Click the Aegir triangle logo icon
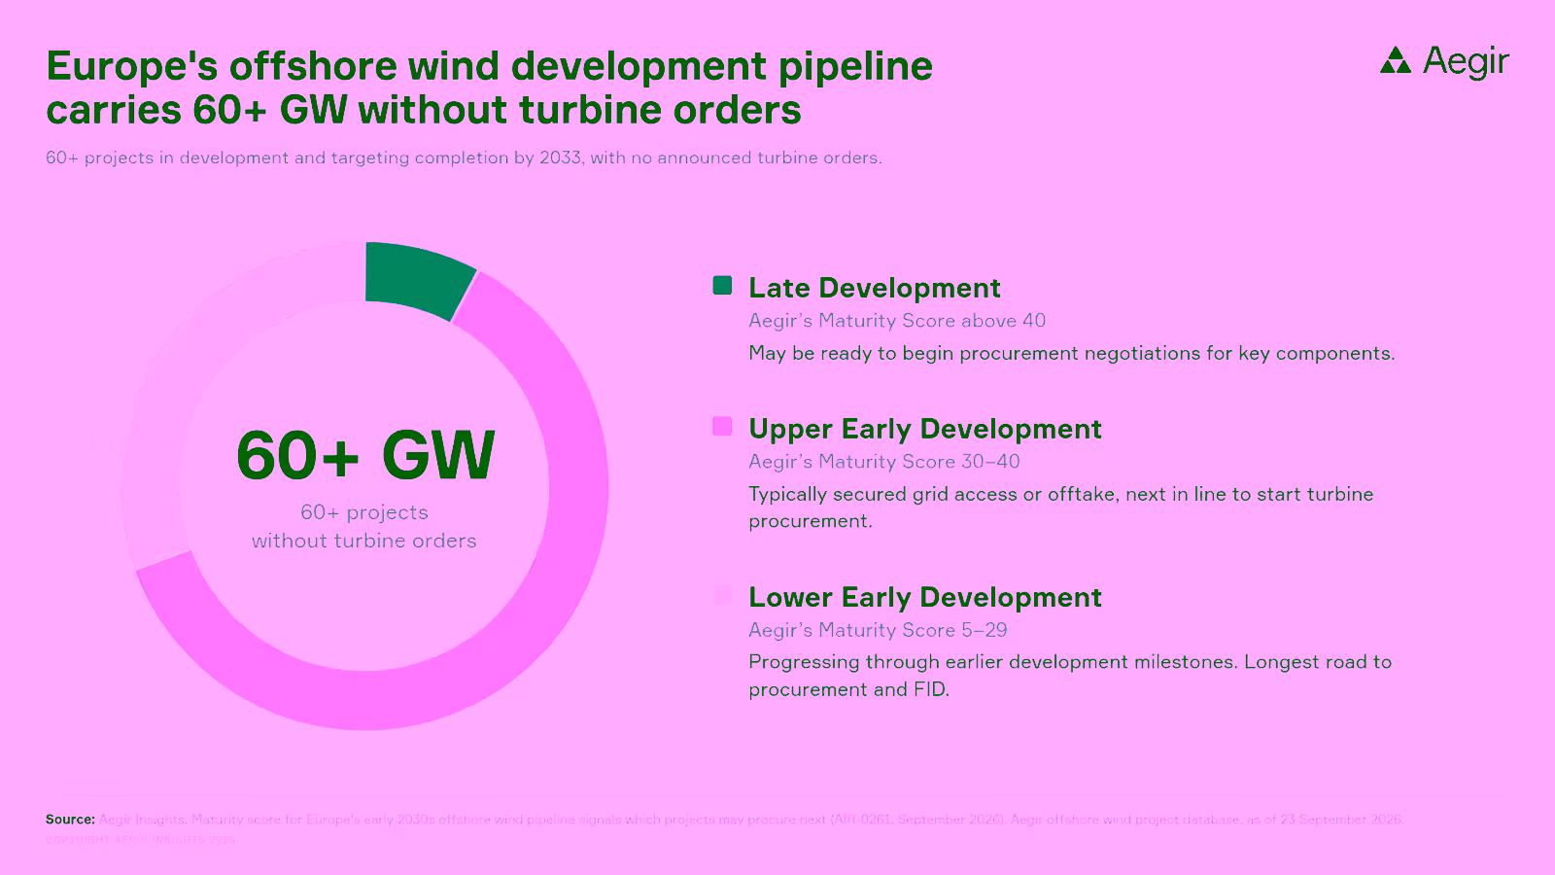Screen dimensions: 1555x875 pos(1396,60)
